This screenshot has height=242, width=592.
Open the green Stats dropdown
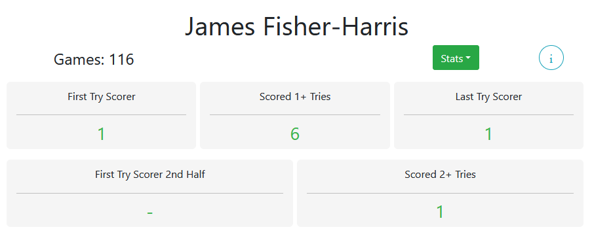coord(456,58)
